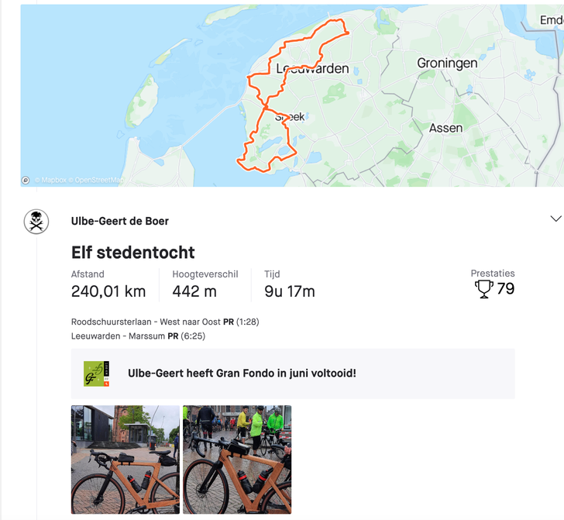Image resolution: width=564 pixels, height=520 pixels.
Task: Click the Groningen label on map
Action: point(447,64)
